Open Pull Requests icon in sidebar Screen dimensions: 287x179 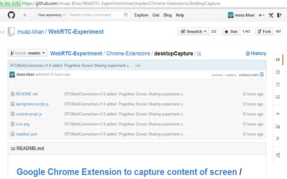pyautogui.click(x=278, y=85)
